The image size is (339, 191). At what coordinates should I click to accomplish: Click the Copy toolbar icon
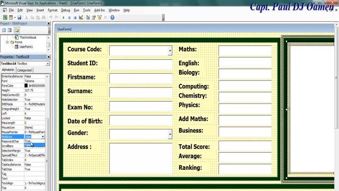click(32, 18)
